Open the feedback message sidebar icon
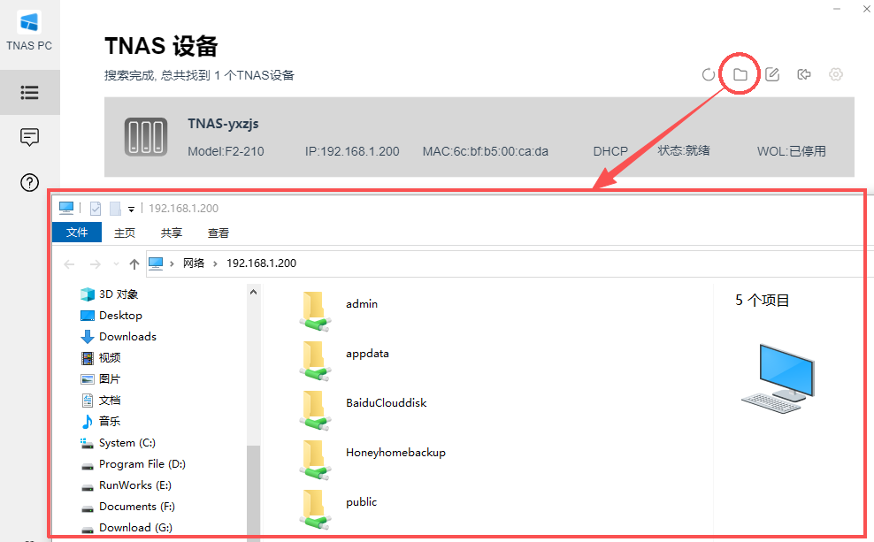The image size is (874, 542). [29, 137]
